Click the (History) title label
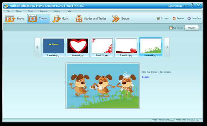The width and height of the screenshot is (207, 126). pyautogui.click(x=79, y=6)
